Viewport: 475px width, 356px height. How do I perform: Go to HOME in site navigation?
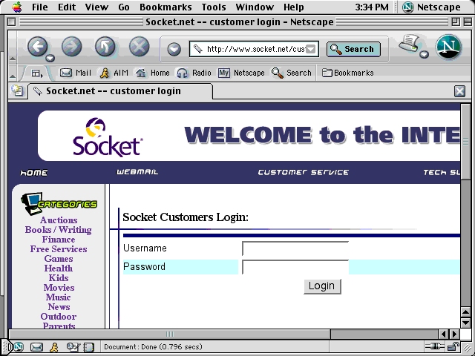coord(33,173)
